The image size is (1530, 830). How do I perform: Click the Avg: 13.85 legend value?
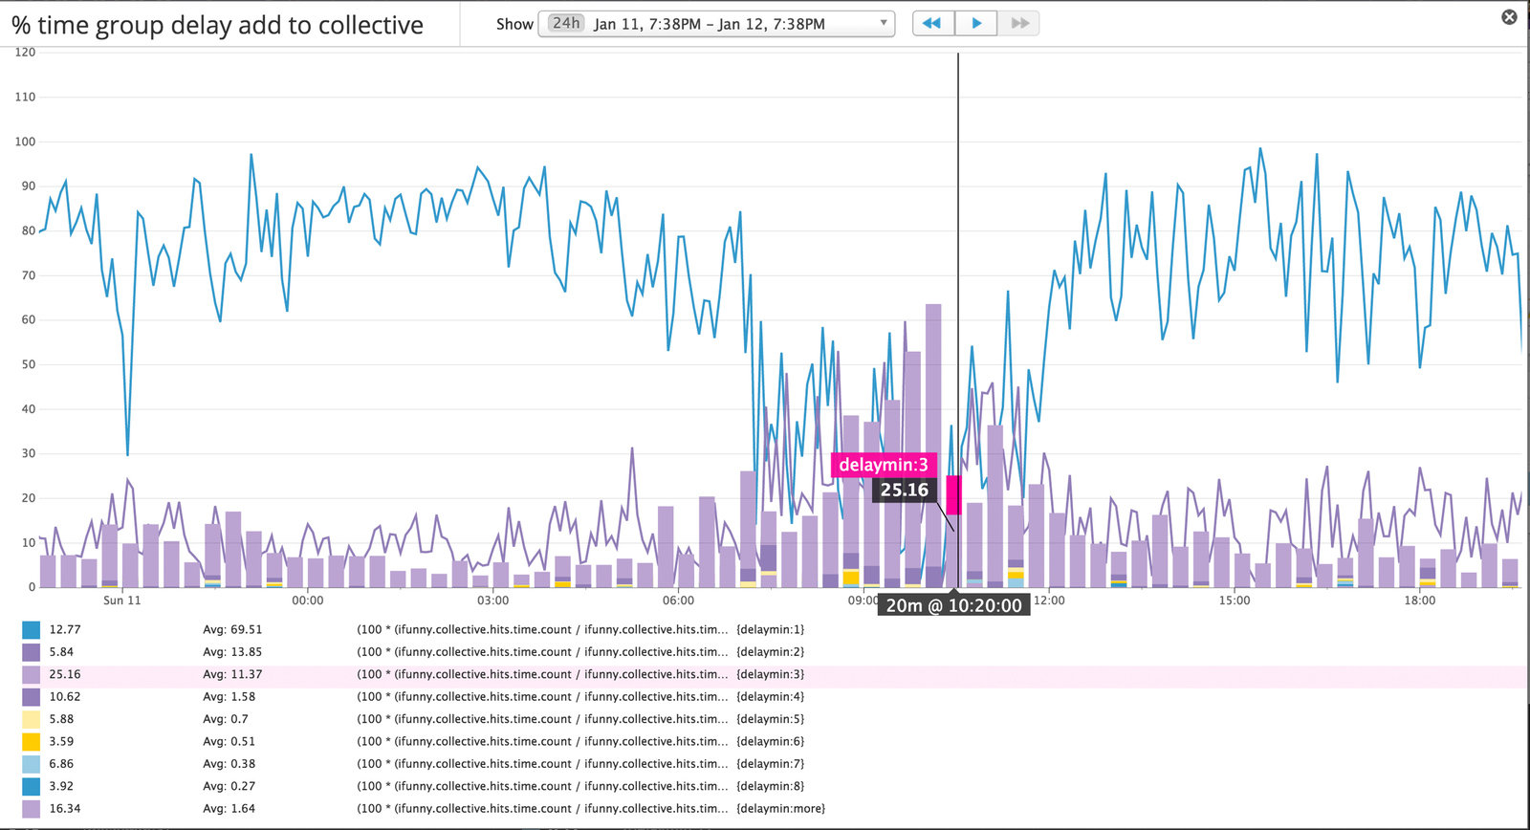click(232, 652)
